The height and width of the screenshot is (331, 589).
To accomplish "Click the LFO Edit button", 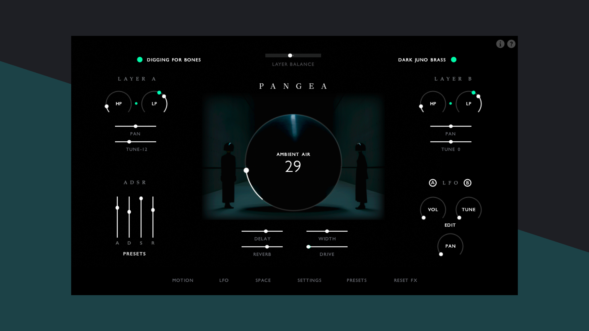I will click(x=450, y=225).
